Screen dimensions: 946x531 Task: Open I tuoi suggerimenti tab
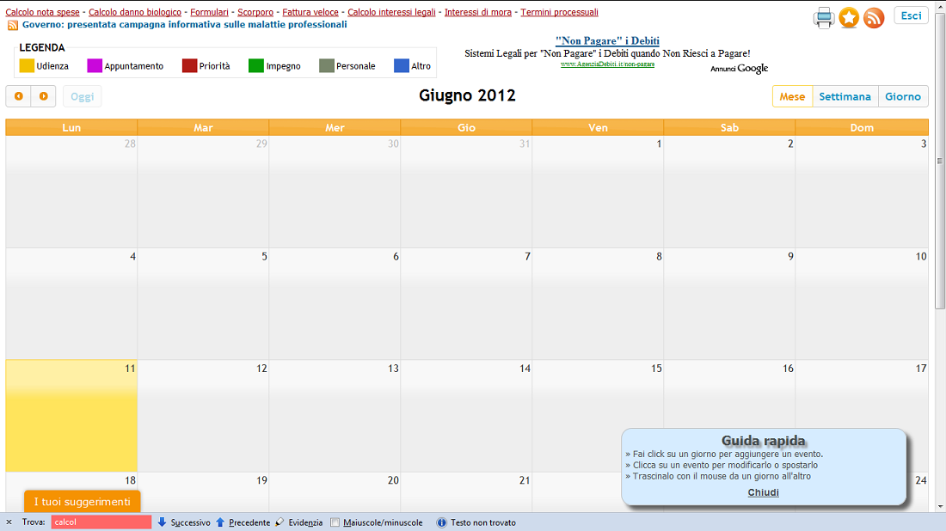[82, 502]
